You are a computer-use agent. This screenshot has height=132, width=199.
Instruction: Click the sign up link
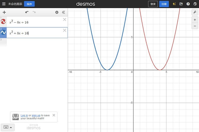click(36, 115)
